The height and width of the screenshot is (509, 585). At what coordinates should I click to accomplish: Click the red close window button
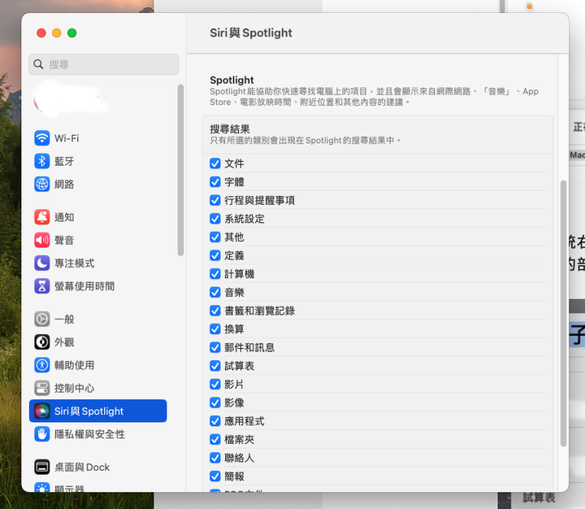coord(41,33)
